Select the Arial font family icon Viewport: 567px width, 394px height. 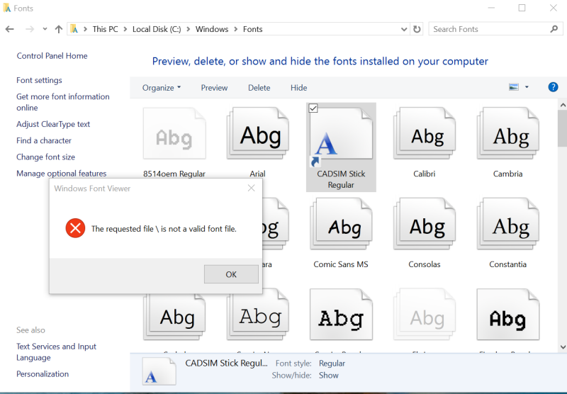(257, 134)
